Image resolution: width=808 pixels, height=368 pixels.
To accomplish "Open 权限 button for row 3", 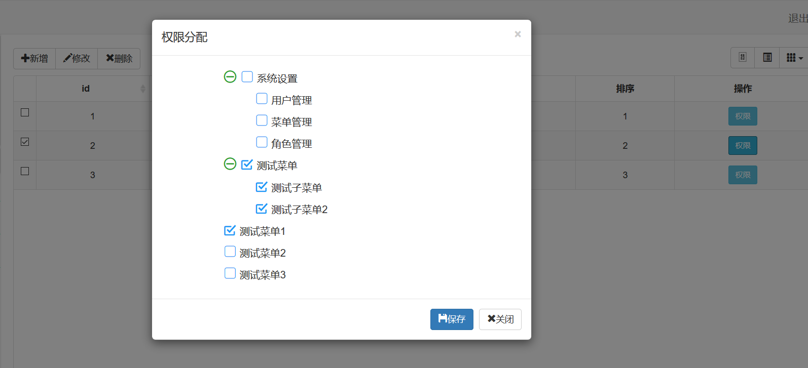I will coord(743,175).
